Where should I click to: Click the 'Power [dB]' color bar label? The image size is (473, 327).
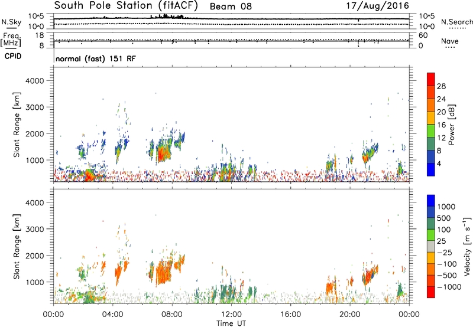(451, 125)
